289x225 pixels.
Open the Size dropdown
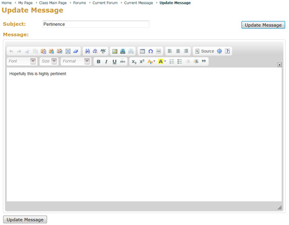pyautogui.click(x=49, y=61)
